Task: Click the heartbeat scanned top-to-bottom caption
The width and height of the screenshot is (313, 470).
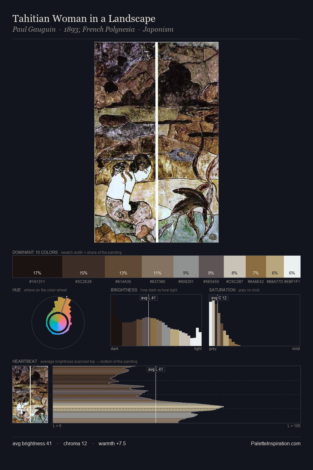Action: click(89, 362)
